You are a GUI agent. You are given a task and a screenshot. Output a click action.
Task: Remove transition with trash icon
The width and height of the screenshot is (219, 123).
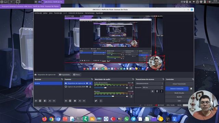157,91
